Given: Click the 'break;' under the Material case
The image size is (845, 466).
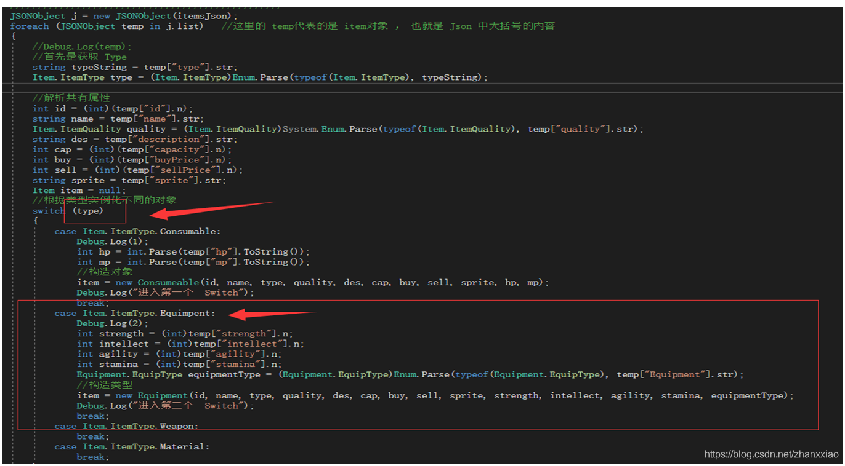Looking at the screenshot, I should coord(93,457).
